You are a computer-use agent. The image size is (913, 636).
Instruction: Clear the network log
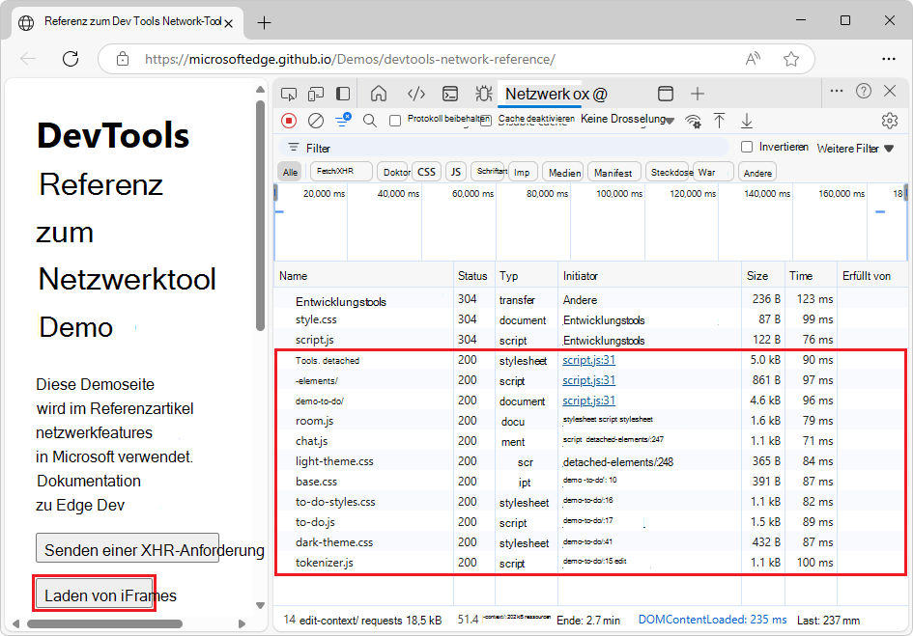pyautogui.click(x=316, y=121)
